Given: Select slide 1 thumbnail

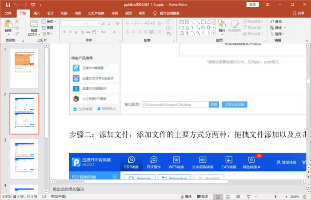Looking at the screenshot, I should (24, 68).
